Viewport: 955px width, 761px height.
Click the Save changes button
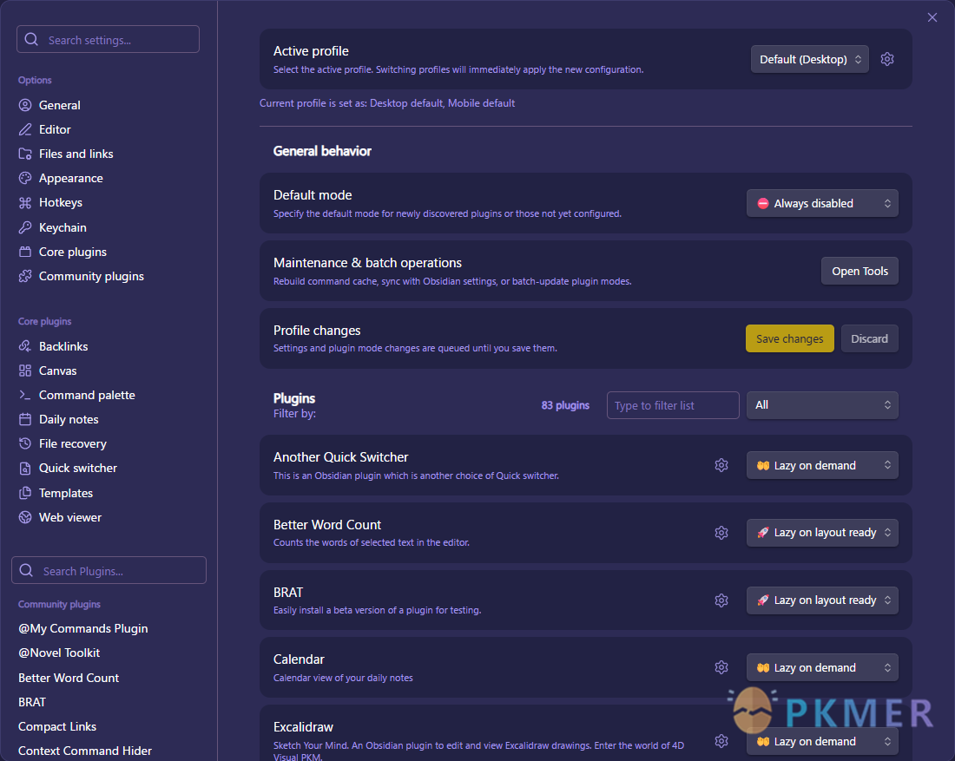pyautogui.click(x=789, y=338)
